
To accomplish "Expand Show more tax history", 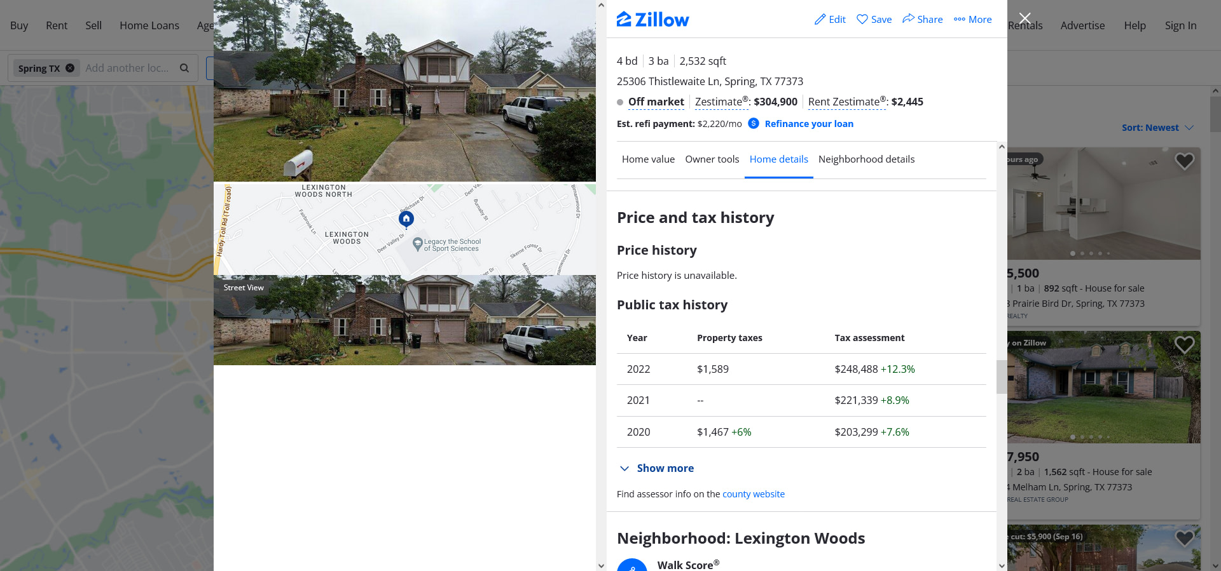I will pyautogui.click(x=657, y=468).
